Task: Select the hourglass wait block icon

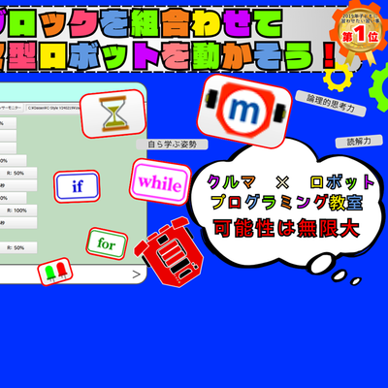Action: click(113, 113)
